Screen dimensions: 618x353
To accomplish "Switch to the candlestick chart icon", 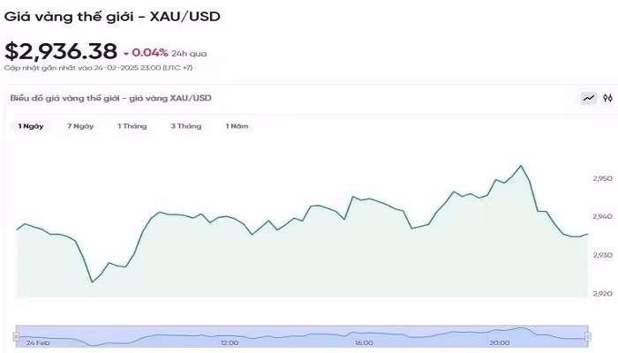I will point(608,98).
